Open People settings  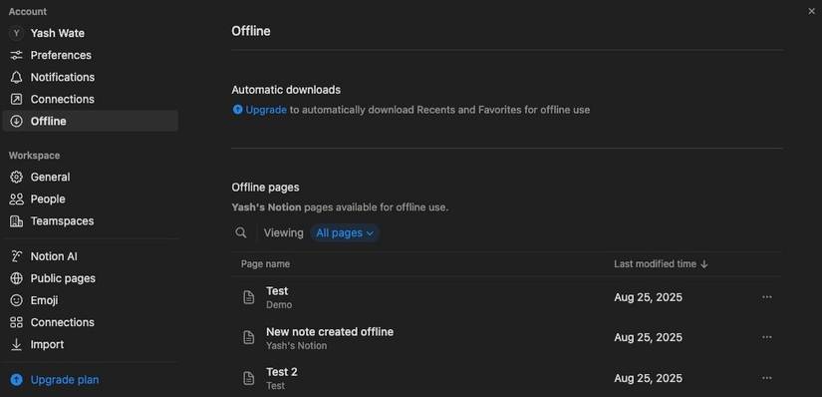90,199
